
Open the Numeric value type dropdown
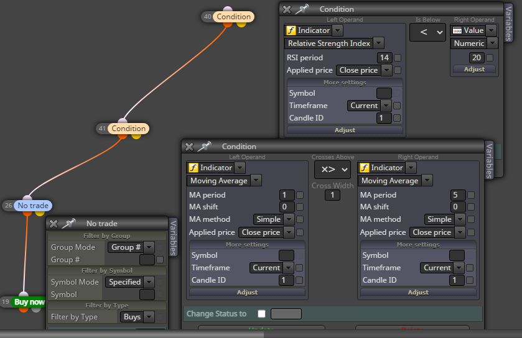tap(474, 43)
